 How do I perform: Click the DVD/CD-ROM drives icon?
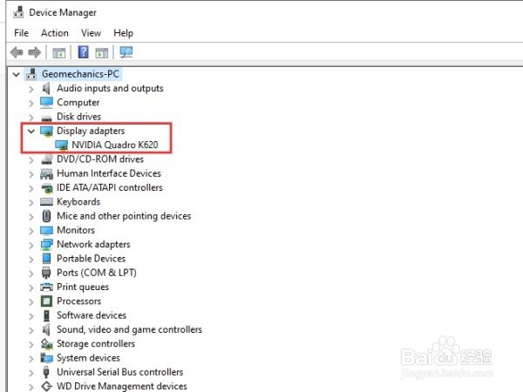tap(47, 159)
